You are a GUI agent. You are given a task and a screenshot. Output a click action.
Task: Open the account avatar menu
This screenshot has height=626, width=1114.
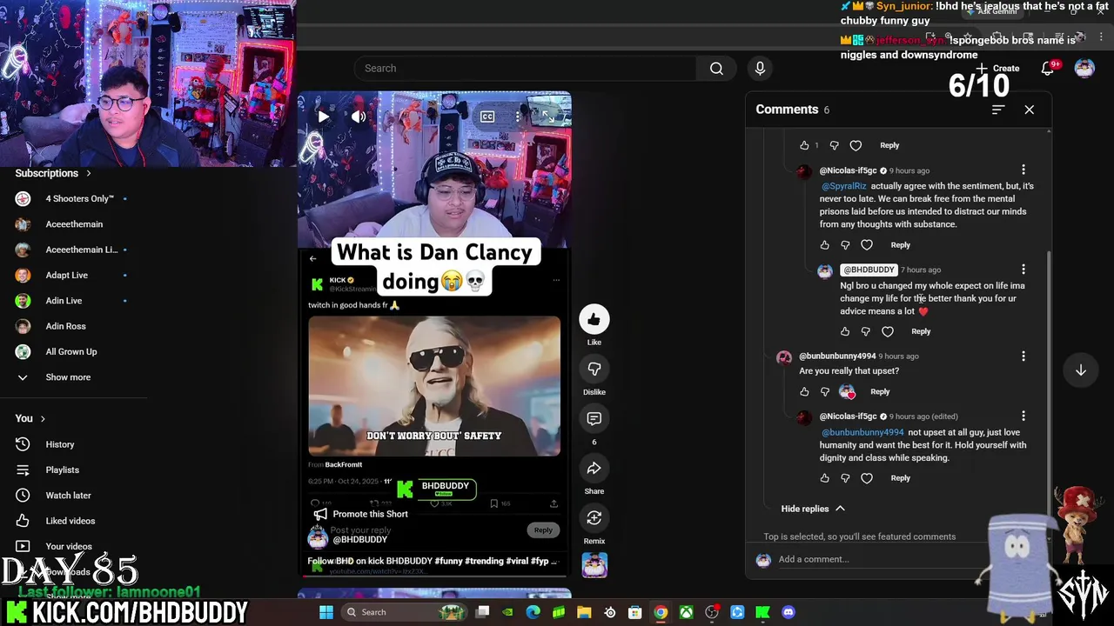pyautogui.click(x=1084, y=69)
